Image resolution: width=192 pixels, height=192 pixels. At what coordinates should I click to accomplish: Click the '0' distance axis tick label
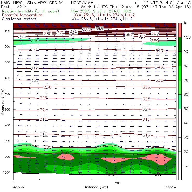[x=13, y=183]
